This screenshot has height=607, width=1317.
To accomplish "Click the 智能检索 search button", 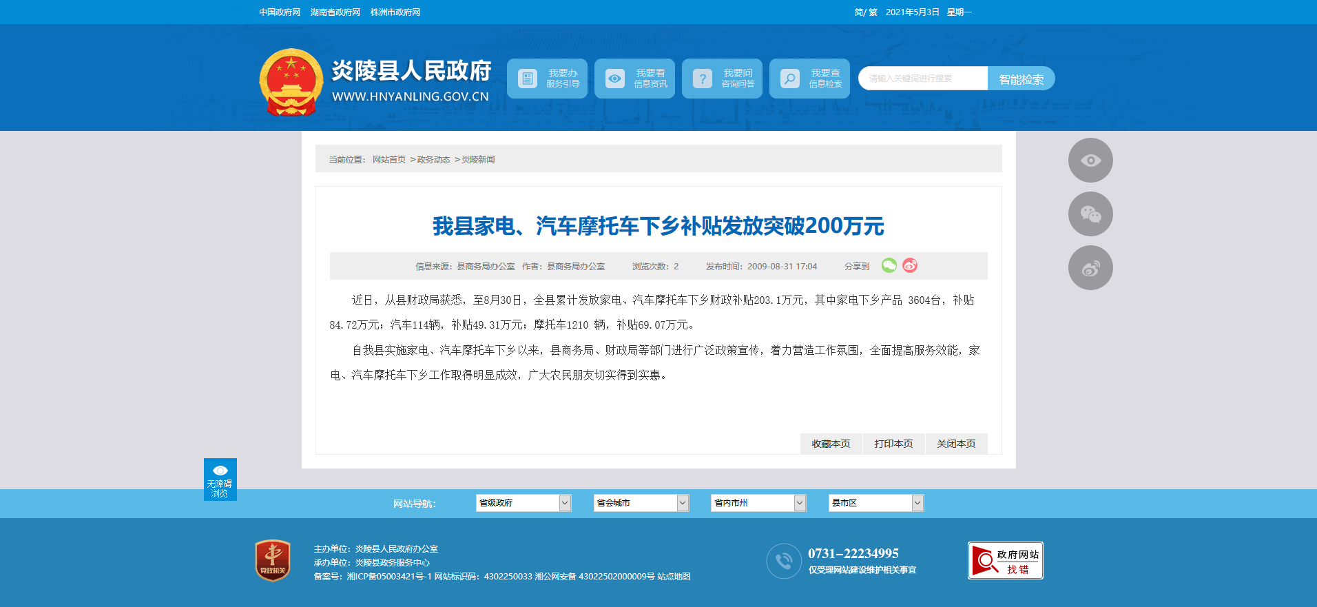I will 1021,79.
